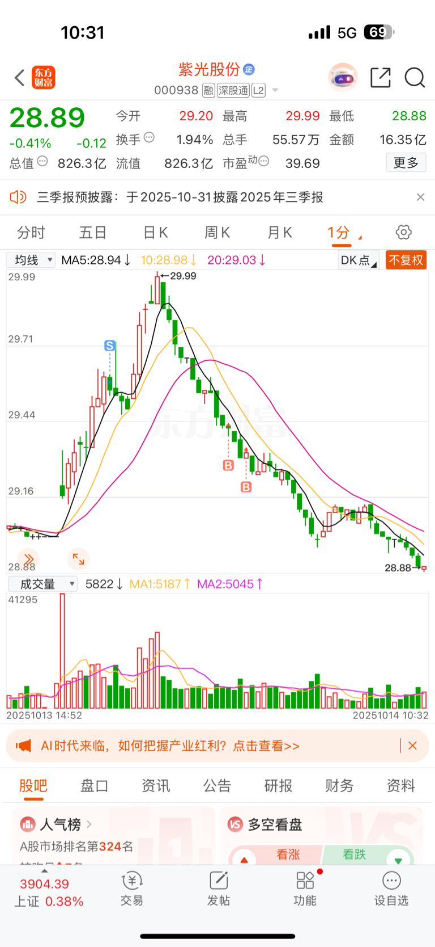Open the 研报 tab
The height and width of the screenshot is (947, 435).
point(278,785)
